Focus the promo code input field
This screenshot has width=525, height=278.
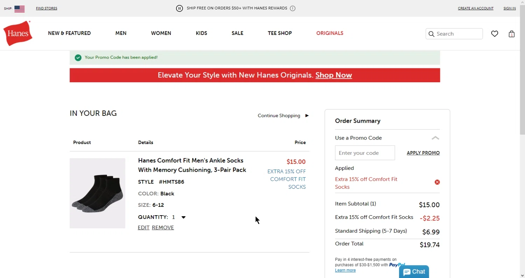[365, 153]
